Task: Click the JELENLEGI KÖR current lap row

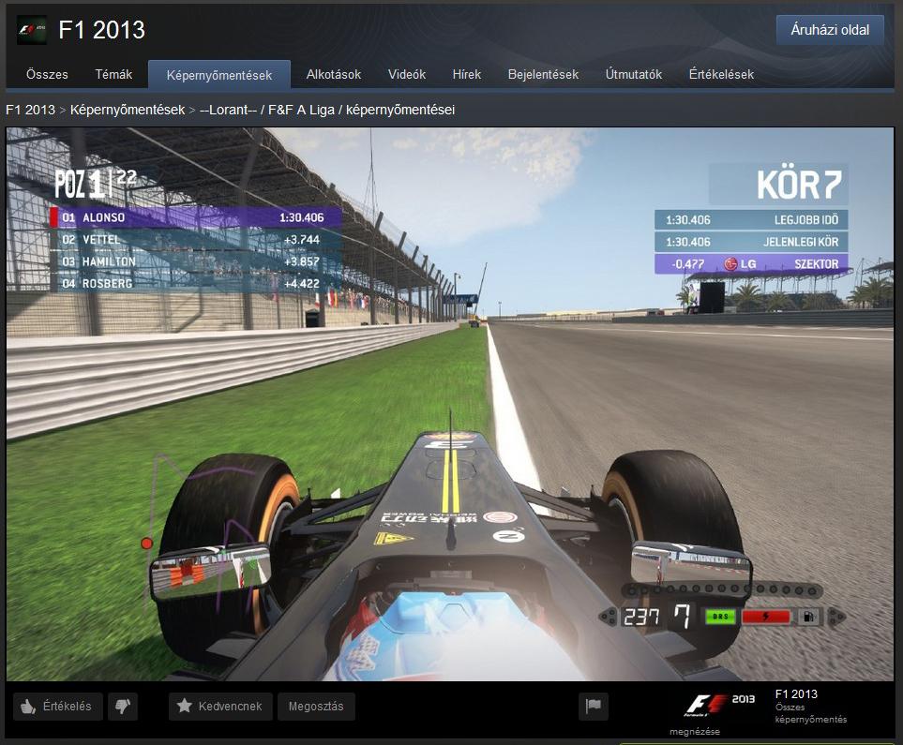Action: [751, 242]
